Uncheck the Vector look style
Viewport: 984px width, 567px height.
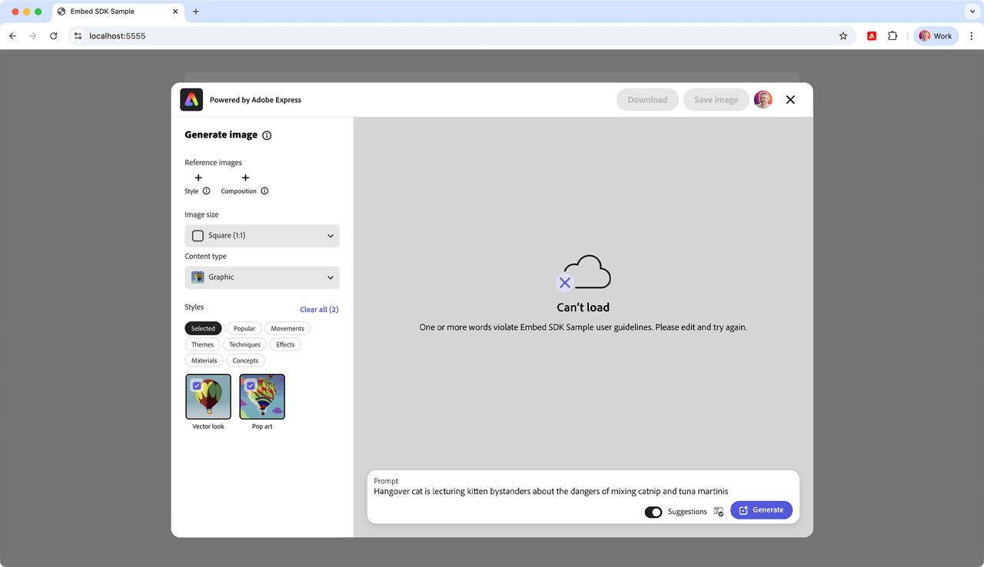(198, 386)
